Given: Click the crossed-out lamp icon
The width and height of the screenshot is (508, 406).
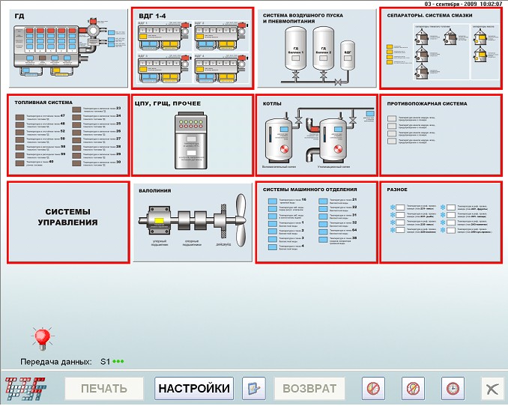Looking at the screenshot, I should click(x=413, y=388).
